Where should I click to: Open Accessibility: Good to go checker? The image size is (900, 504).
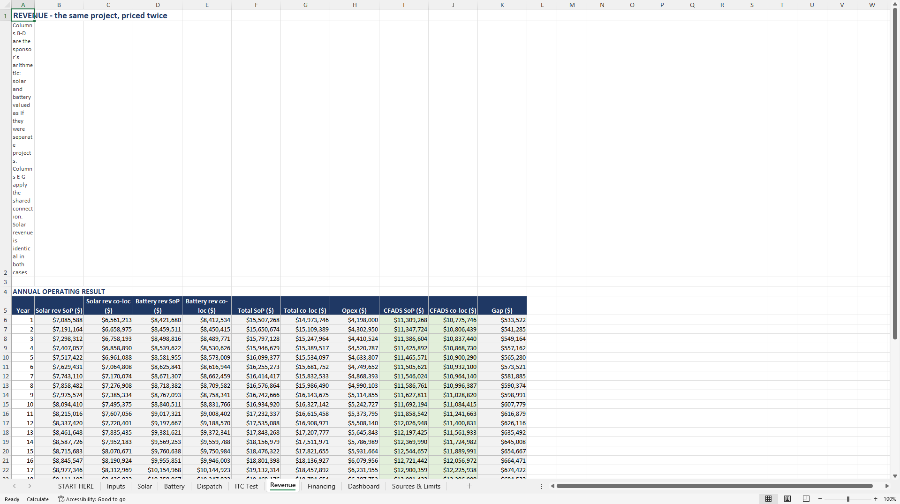tap(92, 499)
